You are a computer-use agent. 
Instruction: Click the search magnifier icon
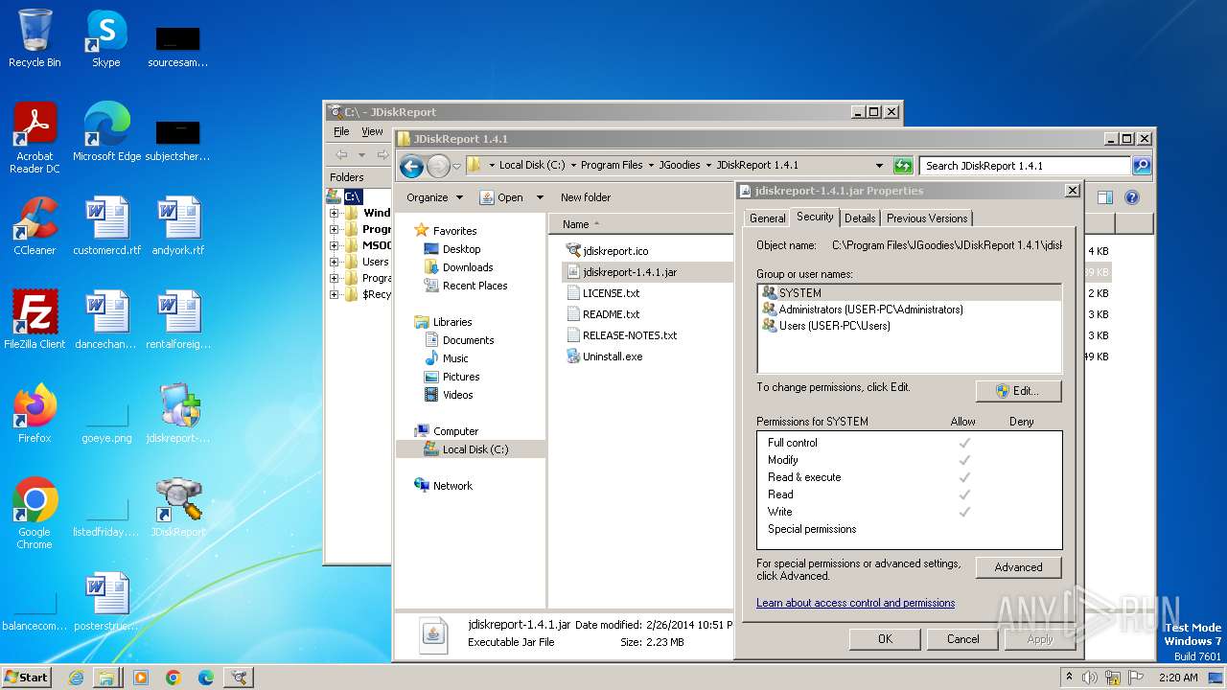coord(1141,166)
